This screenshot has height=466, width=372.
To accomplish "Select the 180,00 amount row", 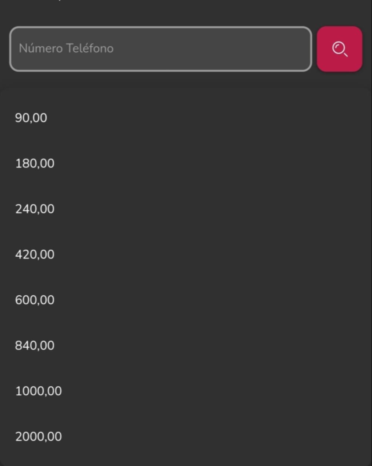I will tap(186, 163).
